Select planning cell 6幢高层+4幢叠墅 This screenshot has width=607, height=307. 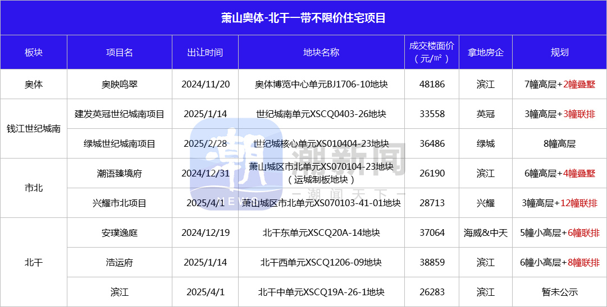[x=559, y=173]
